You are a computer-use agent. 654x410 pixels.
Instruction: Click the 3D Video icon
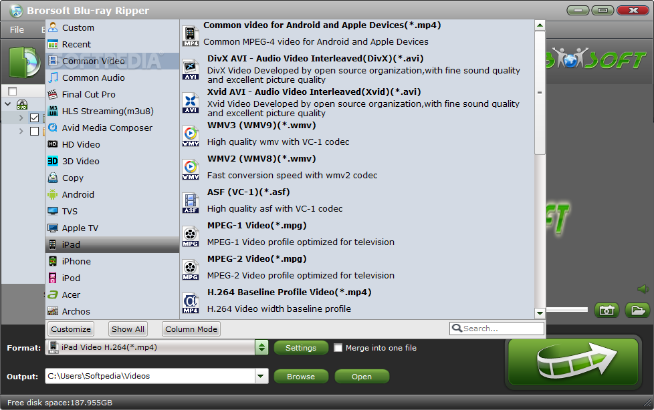pyautogui.click(x=53, y=161)
